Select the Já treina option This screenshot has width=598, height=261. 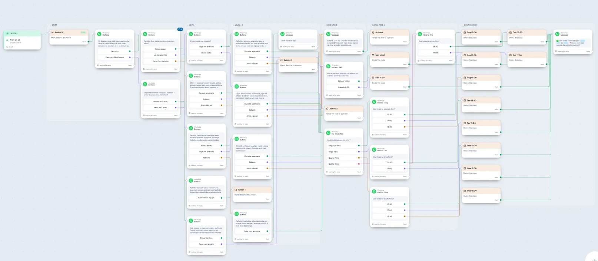(206, 158)
